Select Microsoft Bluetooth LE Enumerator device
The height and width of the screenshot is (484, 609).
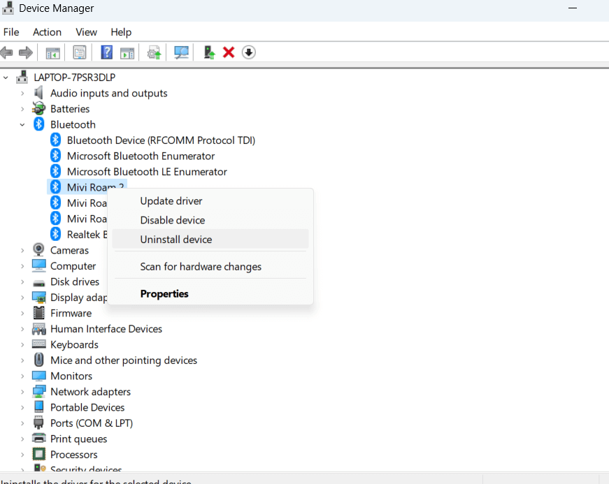pos(147,172)
